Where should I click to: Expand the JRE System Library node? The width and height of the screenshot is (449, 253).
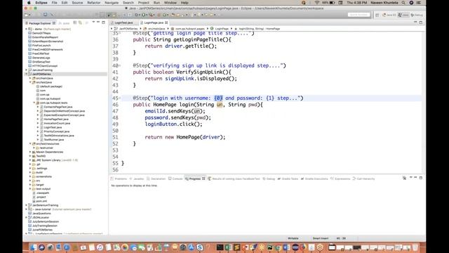coord(30,160)
